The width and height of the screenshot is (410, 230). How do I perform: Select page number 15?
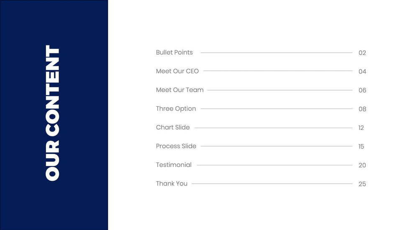[x=361, y=147]
